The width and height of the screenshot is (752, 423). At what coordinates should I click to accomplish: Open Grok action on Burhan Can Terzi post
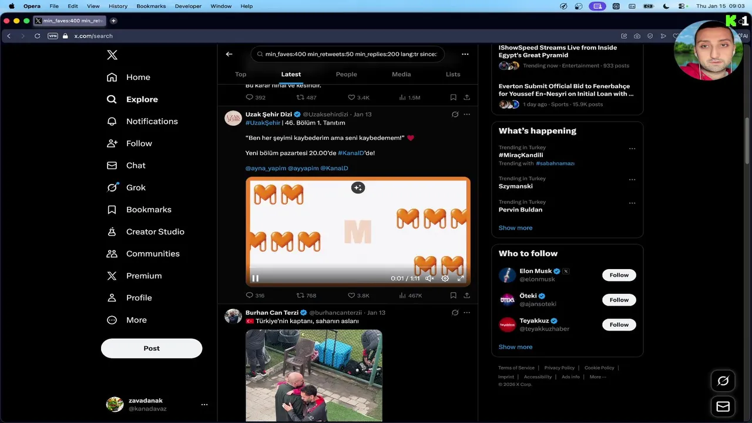click(x=455, y=313)
